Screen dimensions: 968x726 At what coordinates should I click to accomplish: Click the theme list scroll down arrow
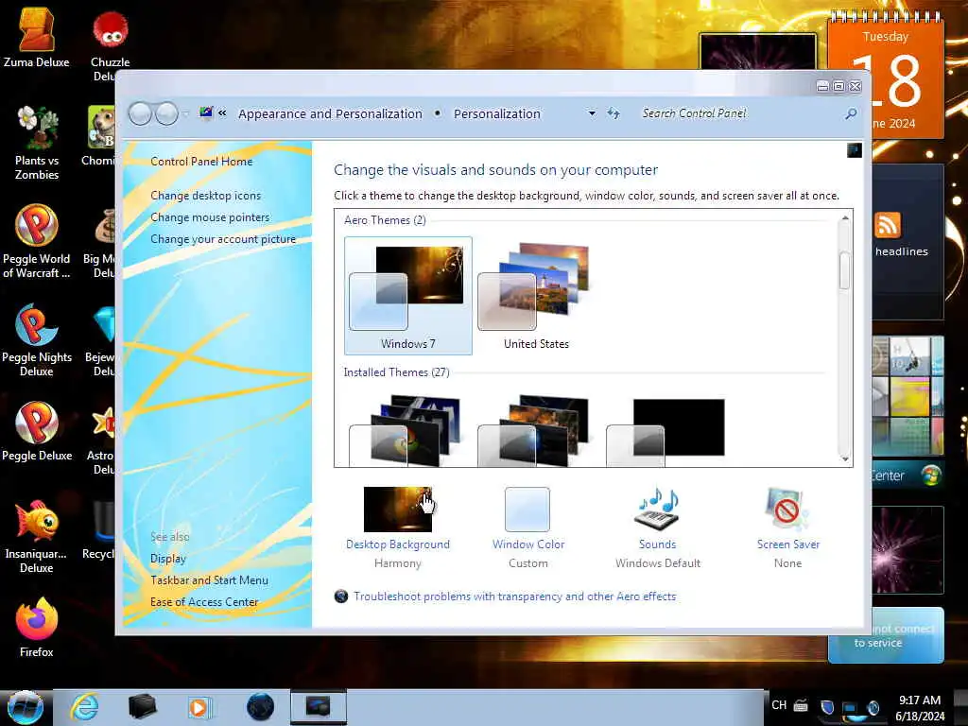[x=845, y=458]
